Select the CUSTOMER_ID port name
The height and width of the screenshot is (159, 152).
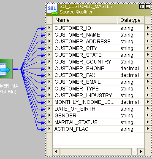point(73,28)
